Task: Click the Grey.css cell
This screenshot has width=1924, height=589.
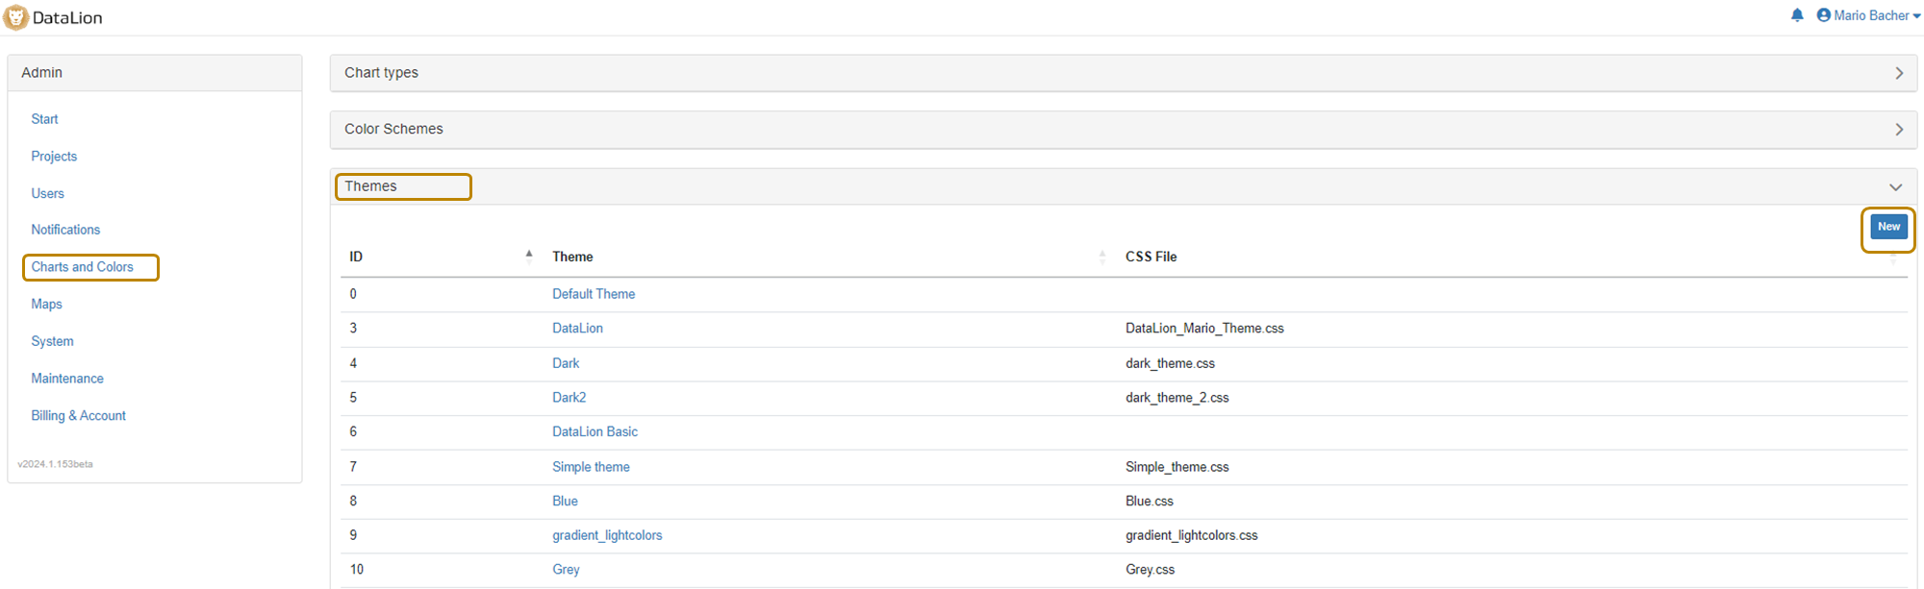Action: tap(1150, 570)
